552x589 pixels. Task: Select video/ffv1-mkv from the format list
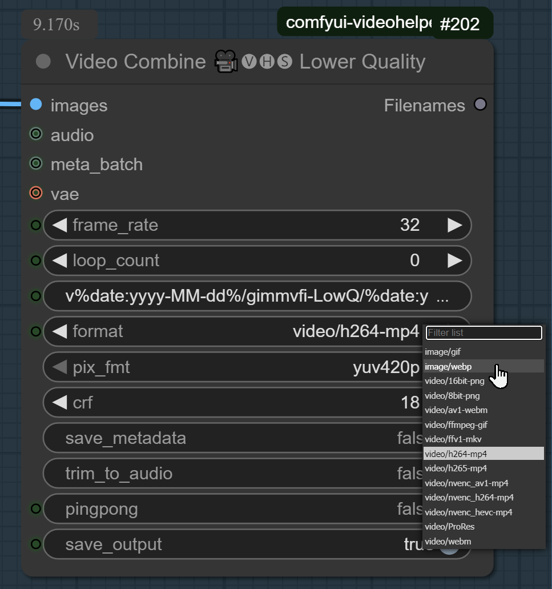483,439
